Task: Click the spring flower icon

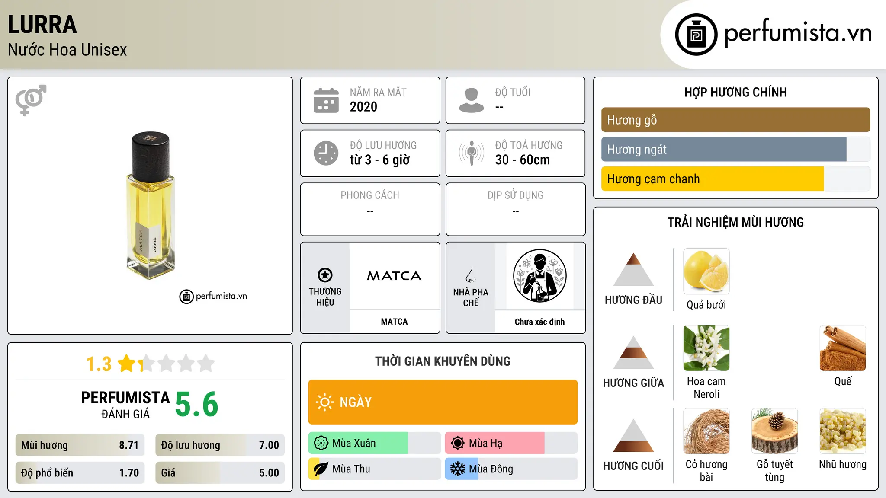Action: pos(321,443)
